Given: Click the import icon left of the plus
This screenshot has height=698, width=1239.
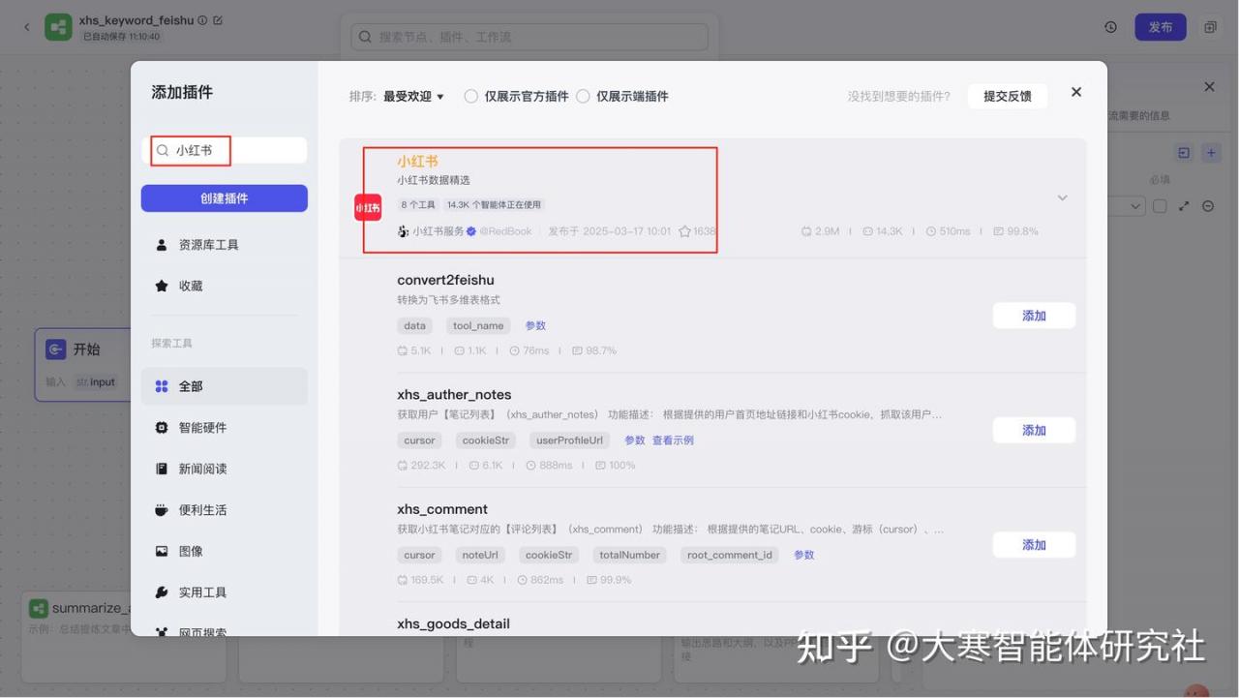Looking at the screenshot, I should 1184,153.
